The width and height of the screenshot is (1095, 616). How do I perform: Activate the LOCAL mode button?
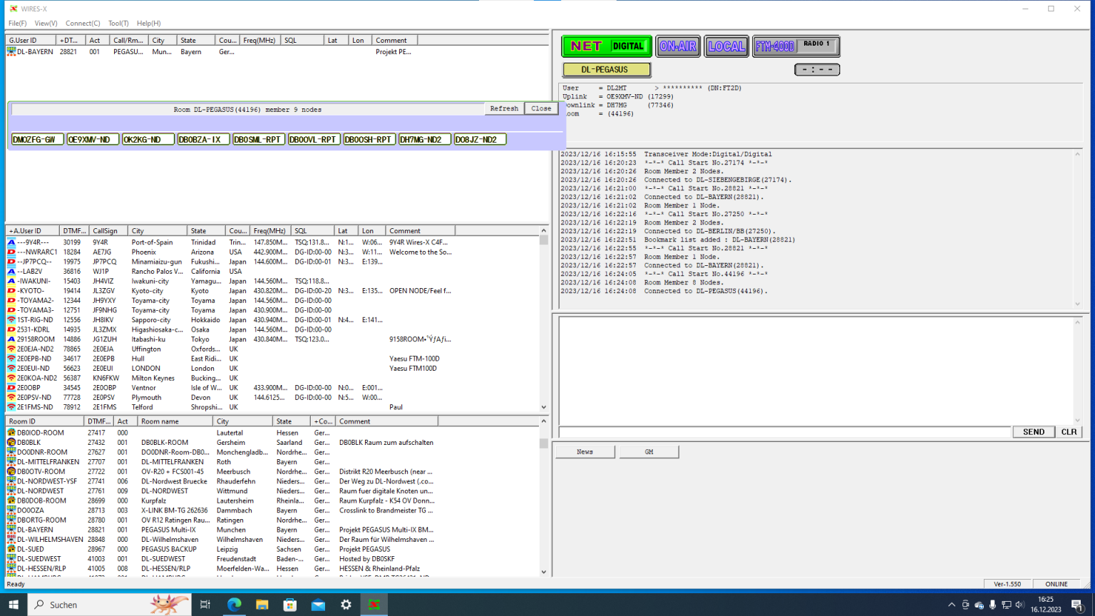pos(726,46)
